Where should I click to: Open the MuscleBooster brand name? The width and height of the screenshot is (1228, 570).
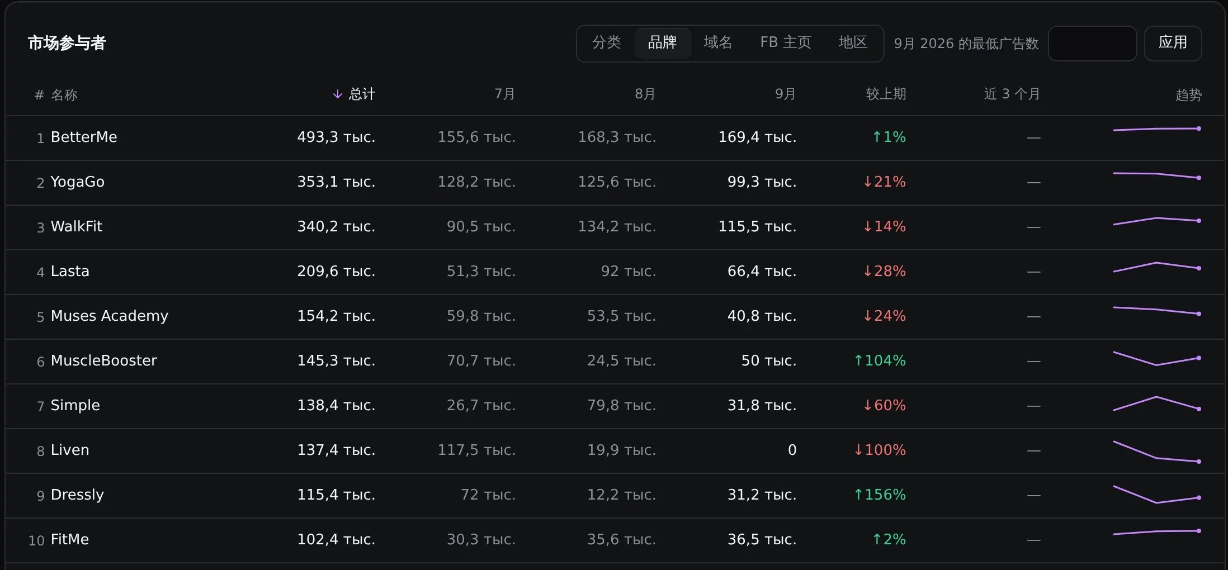tap(104, 360)
